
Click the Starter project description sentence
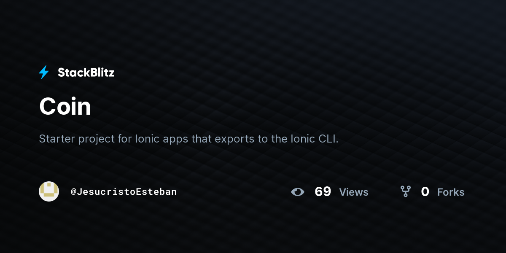(x=189, y=139)
